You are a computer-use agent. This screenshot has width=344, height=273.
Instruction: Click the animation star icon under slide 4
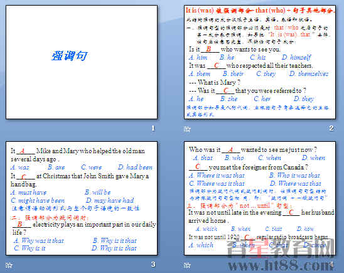[187, 265]
